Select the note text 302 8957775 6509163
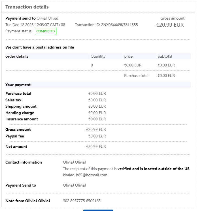Image resolution: width=200 pixels, height=211 pixels. pos(82,201)
